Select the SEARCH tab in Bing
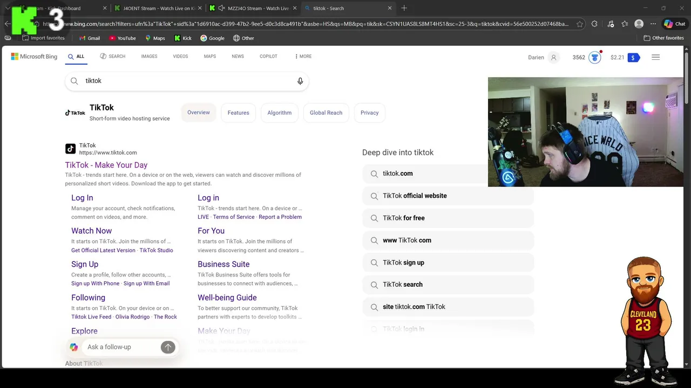The image size is (691, 388). click(112, 57)
